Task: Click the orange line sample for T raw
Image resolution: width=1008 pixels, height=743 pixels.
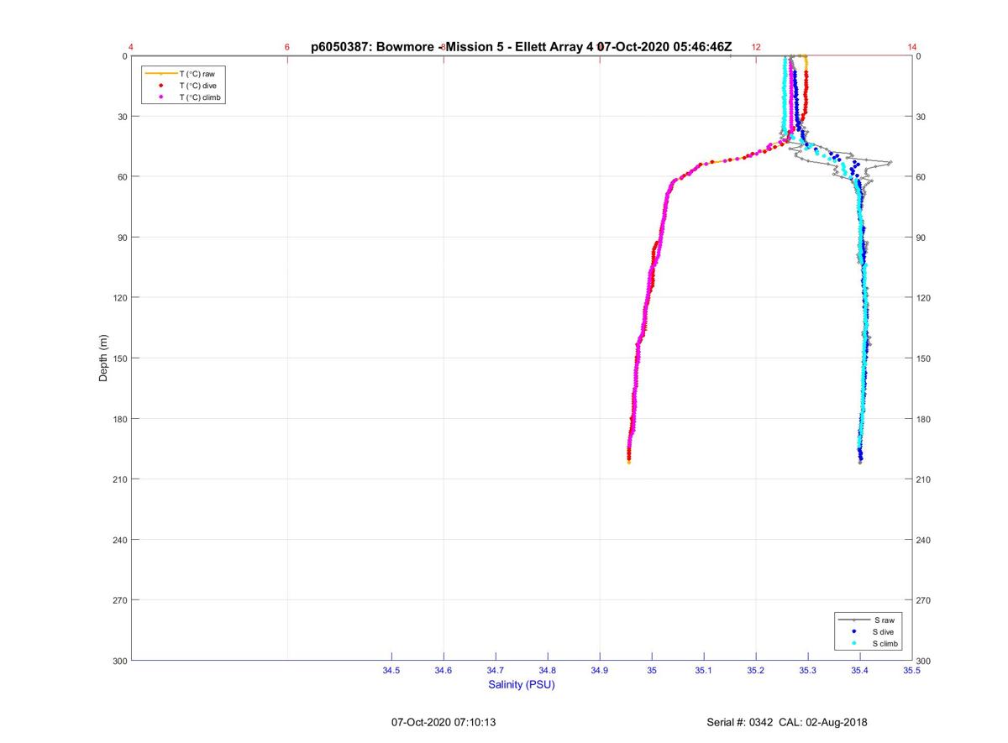Action: (x=160, y=74)
